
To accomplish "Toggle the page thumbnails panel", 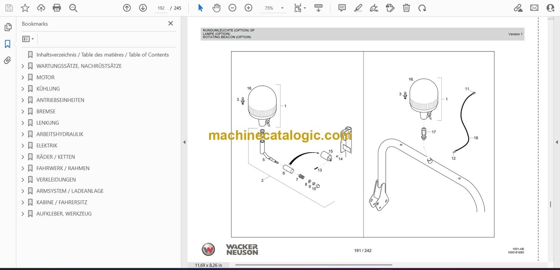I will 7,27.
